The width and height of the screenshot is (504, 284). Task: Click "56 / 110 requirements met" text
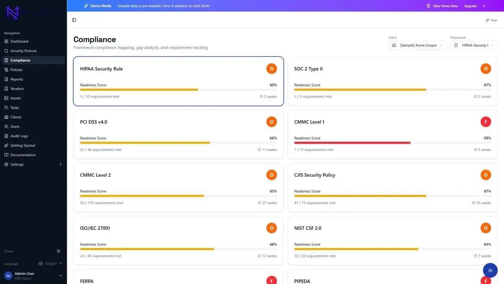(x=102, y=203)
